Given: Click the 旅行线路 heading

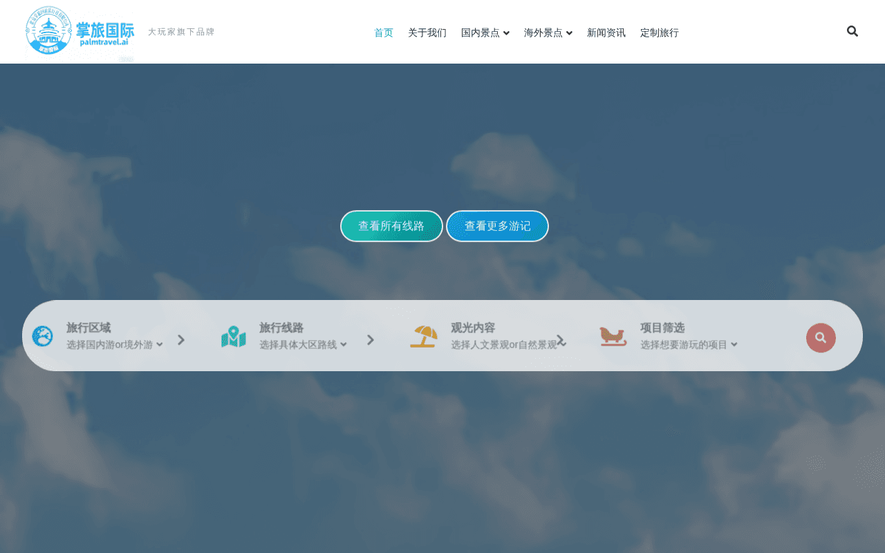Looking at the screenshot, I should (281, 328).
